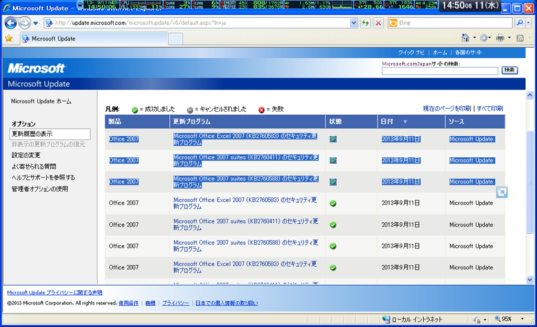This screenshot has width=537, height=327.
Task: Click the RSS feeds icon
Action: tap(520, 38)
